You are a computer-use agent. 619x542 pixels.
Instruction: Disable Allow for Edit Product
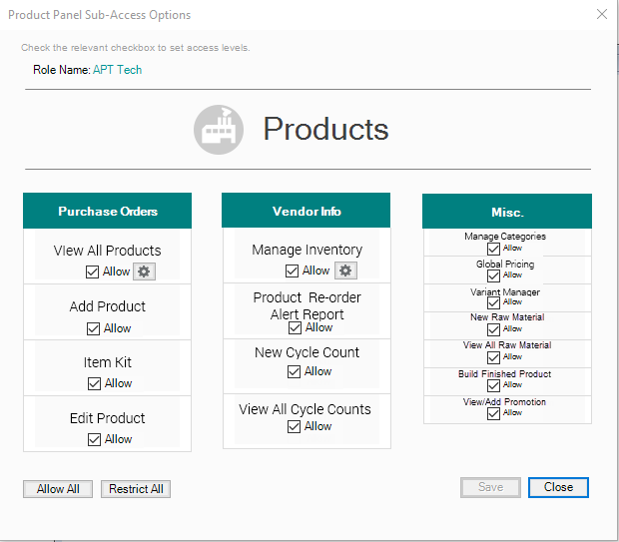(94, 439)
